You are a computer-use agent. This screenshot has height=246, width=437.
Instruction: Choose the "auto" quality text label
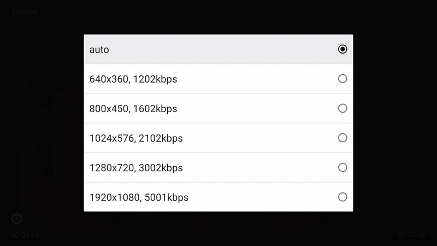click(99, 50)
